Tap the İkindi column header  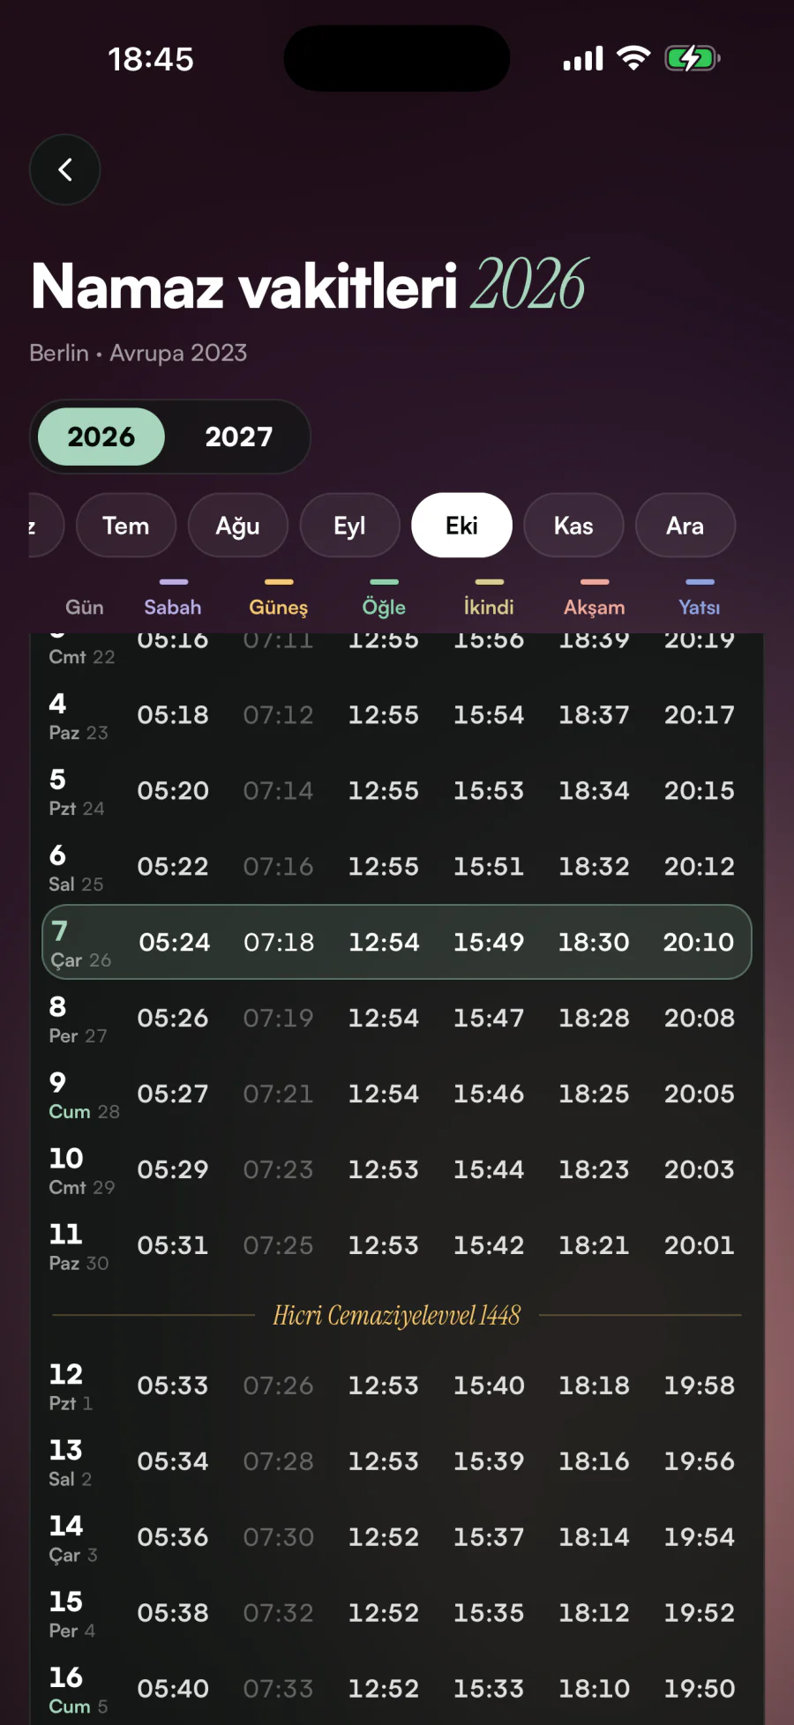489,607
